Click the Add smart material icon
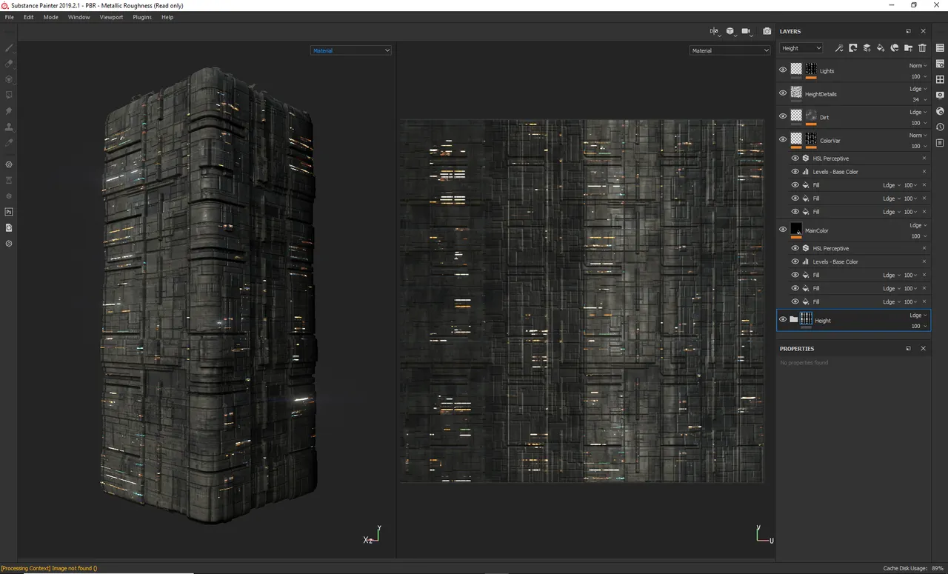This screenshot has height=574, width=948. (895, 48)
